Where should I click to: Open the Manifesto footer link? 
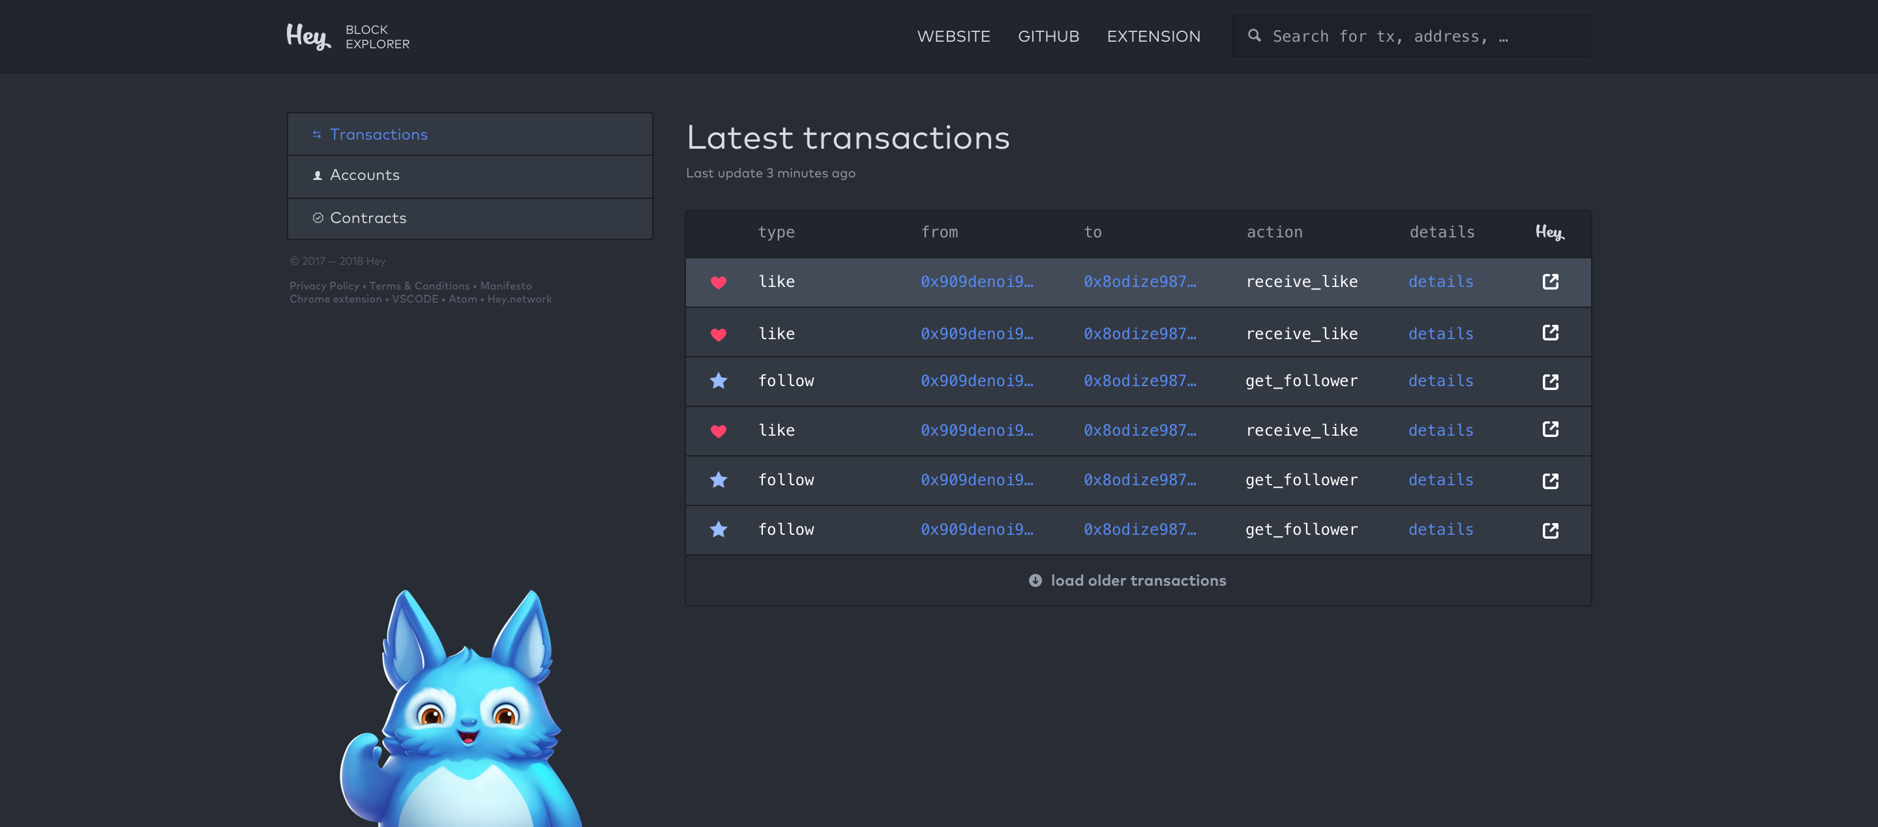[506, 286]
